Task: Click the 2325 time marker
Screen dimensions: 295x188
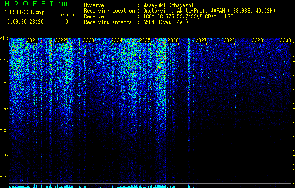Action: coord(145,40)
